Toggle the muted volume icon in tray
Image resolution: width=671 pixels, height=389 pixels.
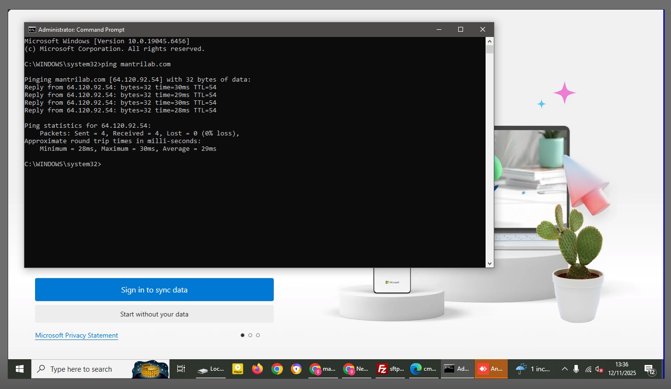(x=599, y=369)
